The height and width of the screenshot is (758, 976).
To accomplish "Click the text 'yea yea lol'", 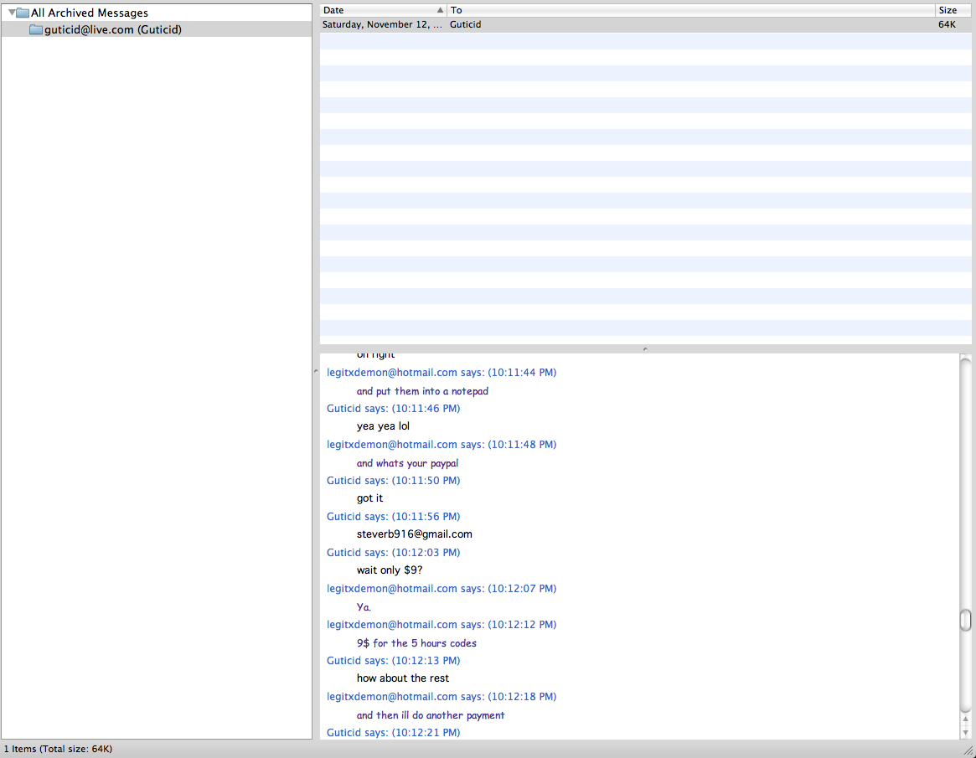I will click(x=383, y=426).
